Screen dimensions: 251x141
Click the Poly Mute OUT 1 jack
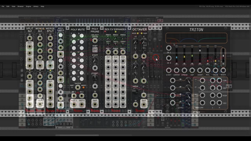pyautogui.click(x=74, y=105)
